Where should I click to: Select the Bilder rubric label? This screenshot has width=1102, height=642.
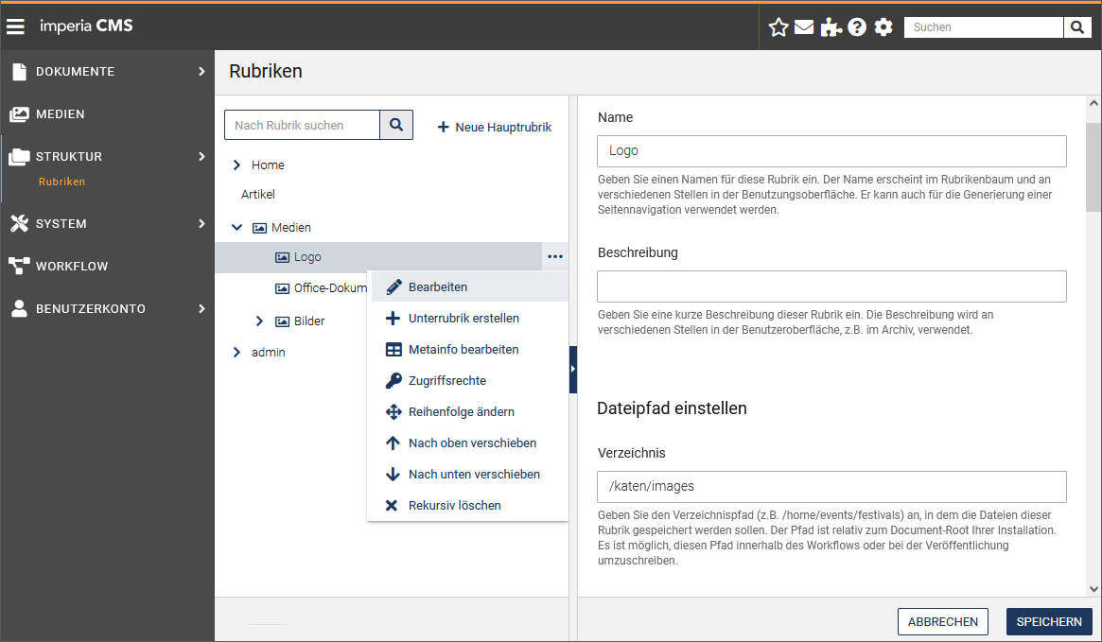(x=309, y=321)
